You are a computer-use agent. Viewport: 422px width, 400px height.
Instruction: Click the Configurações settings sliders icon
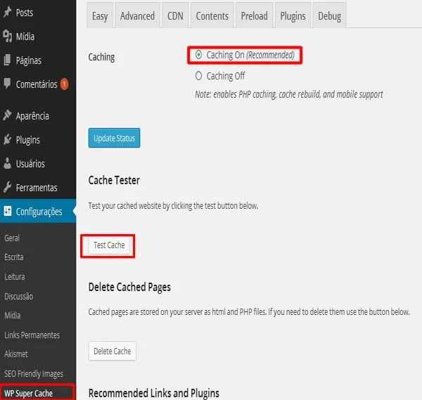[8, 211]
